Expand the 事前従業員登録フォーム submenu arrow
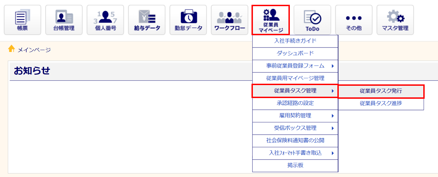 point(332,66)
